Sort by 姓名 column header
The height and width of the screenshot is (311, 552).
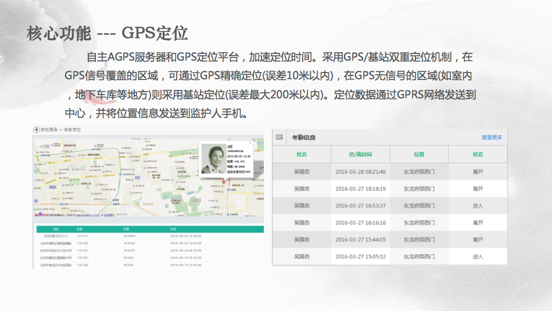(x=301, y=154)
